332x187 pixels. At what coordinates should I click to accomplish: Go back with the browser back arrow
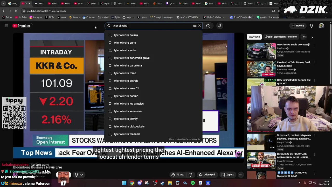coord(4,11)
